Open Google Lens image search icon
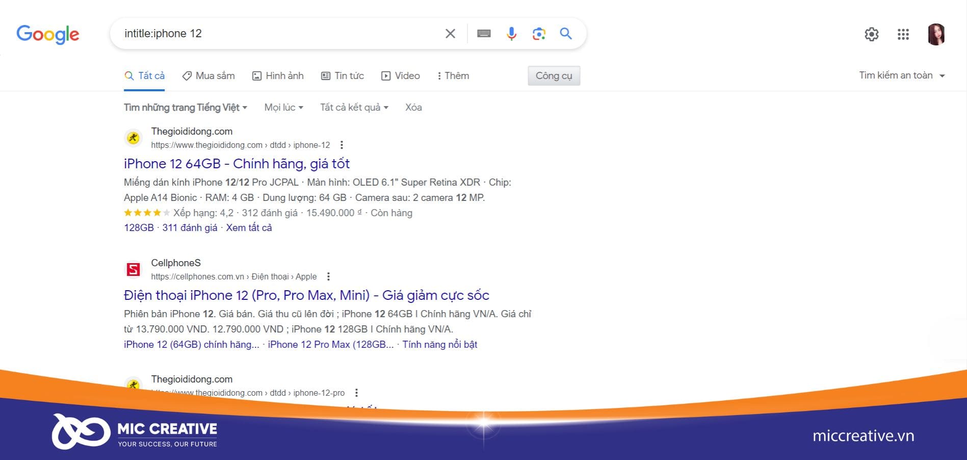The height and width of the screenshot is (460, 967). (x=539, y=34)
